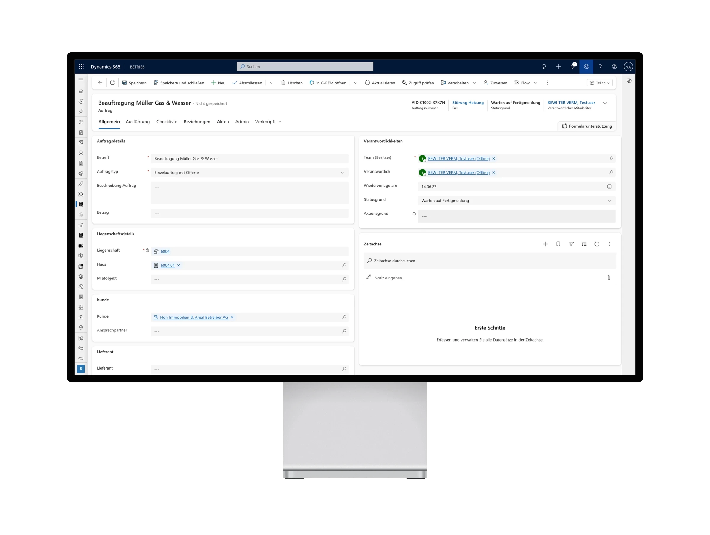Image resolution: width=710 pixels, height=535 pixels.
Task: Click inside the Zeitachse durchsuchen search field
Action: [x=449, y=261]
